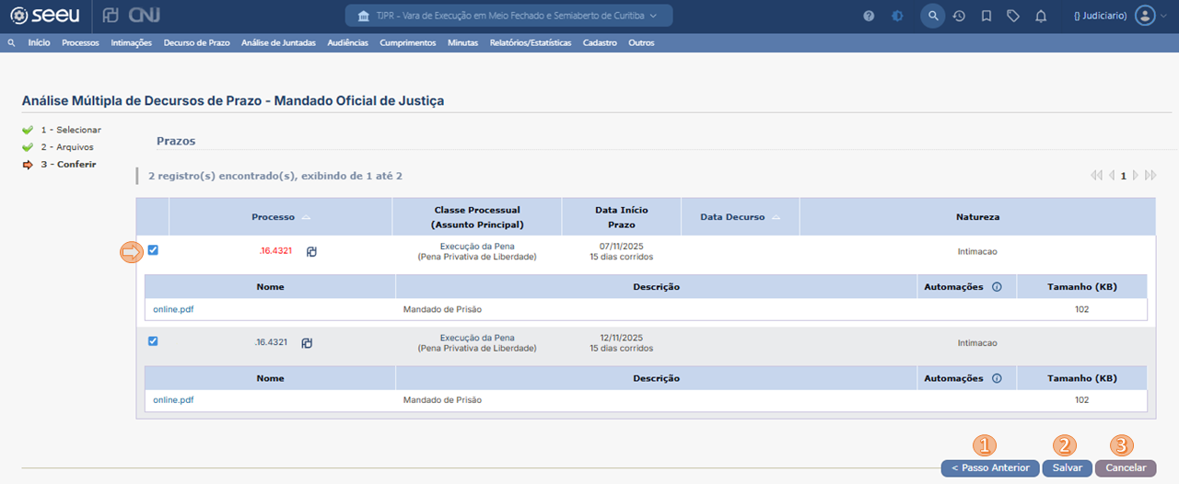The image size is (1179, 484).
Task: Go to previous page pagination arrow
Action: coord(1112,175)
